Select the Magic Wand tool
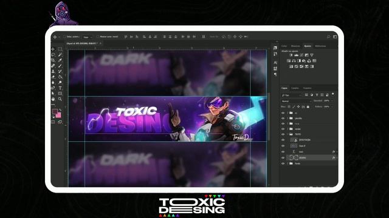 point(60,54)
